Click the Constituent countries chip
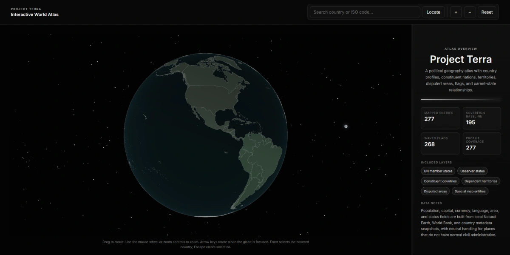Viewport: 510px width, 255px height. (440, 181)
